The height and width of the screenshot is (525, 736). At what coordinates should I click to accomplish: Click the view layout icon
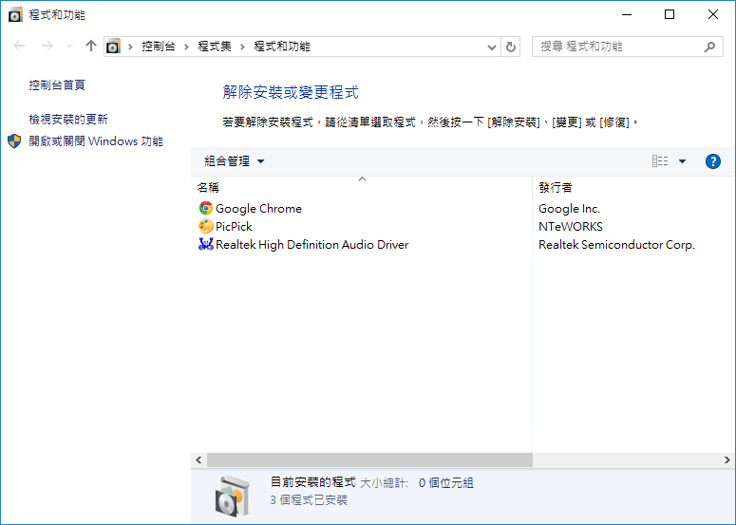click(660, 161)
